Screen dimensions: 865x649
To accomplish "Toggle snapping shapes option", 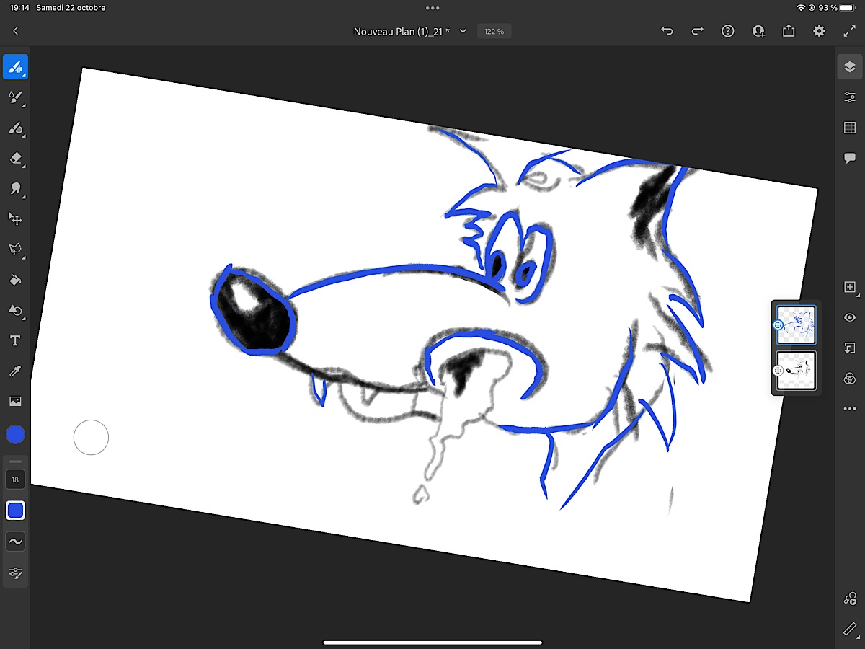I will click(x=849, y=599).
